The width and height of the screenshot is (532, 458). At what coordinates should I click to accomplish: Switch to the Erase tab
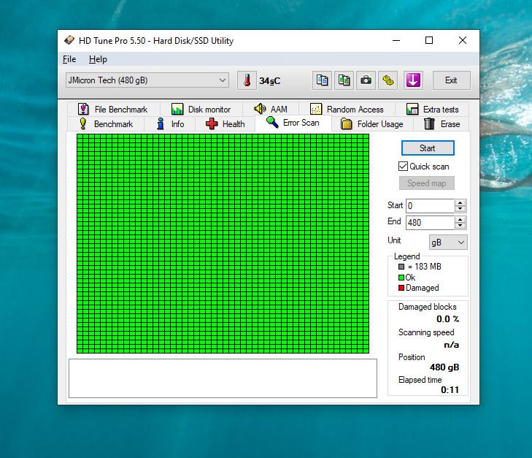coord(442,124)
